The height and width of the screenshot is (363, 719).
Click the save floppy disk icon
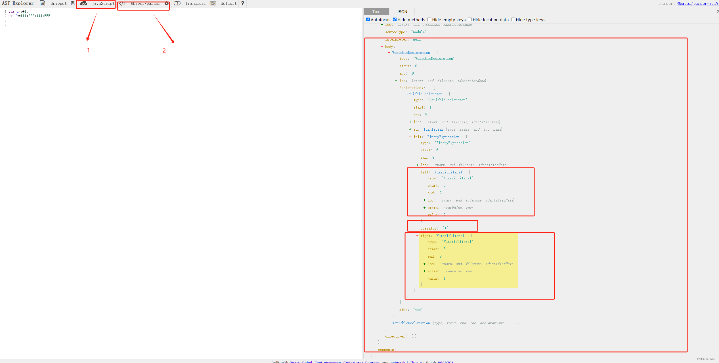73,3
